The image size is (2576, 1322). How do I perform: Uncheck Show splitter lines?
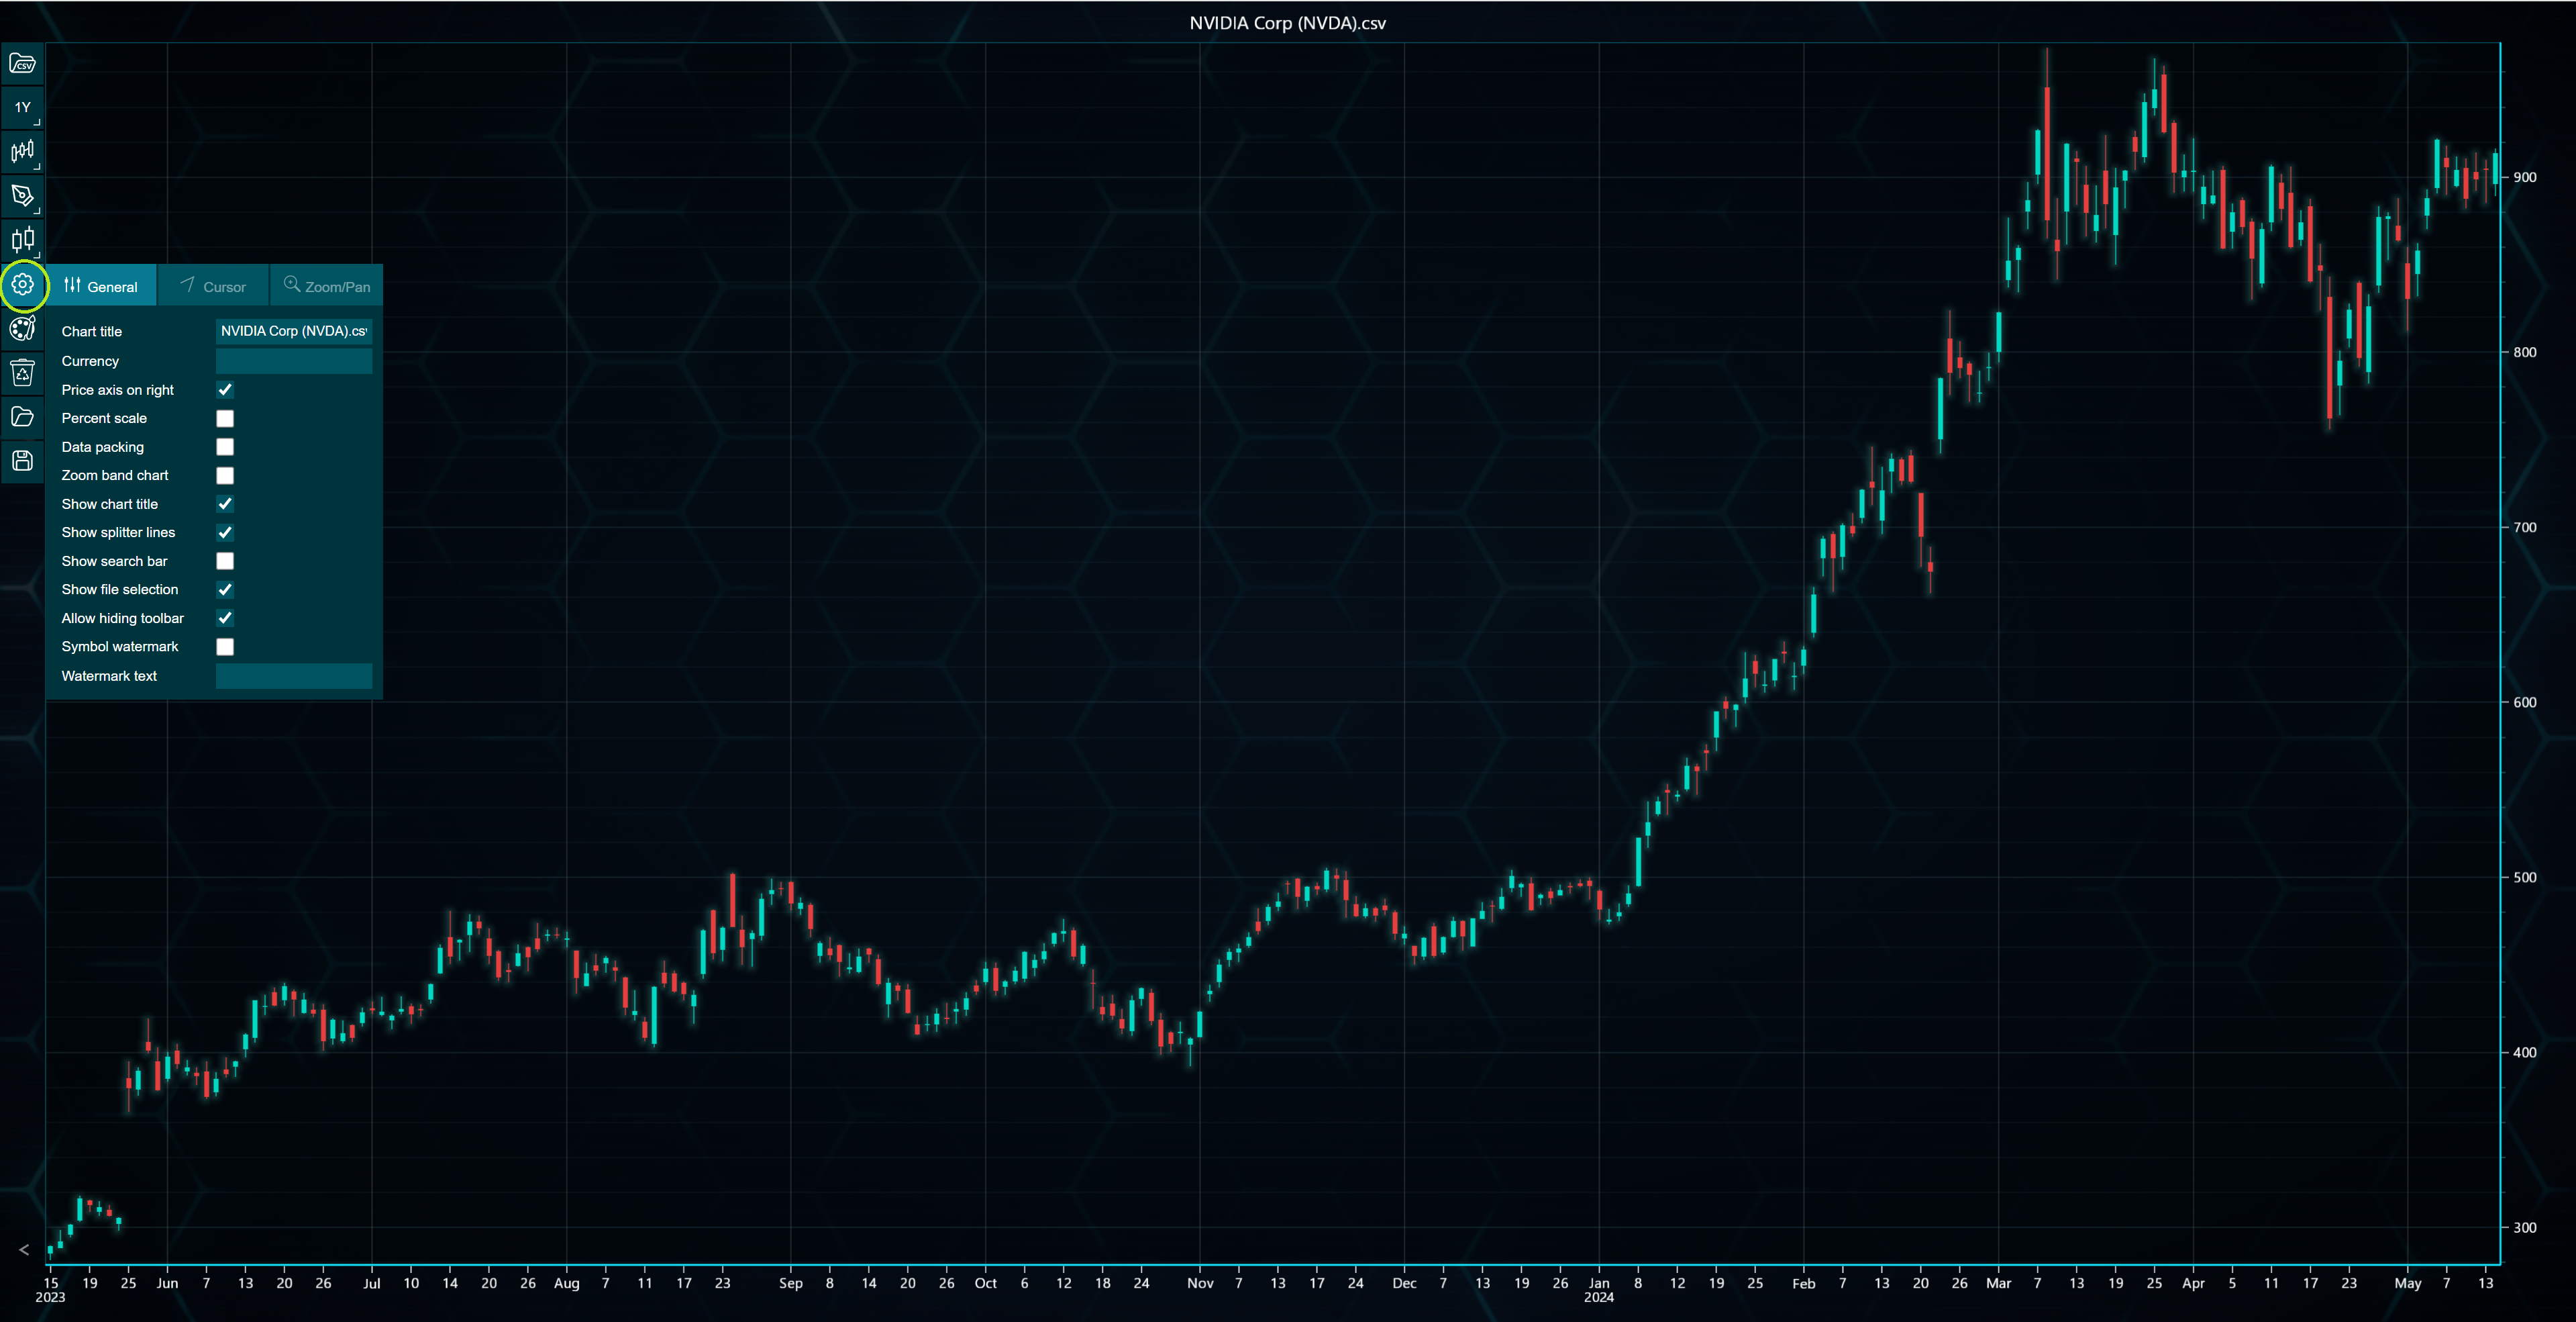tap(225, 532)
